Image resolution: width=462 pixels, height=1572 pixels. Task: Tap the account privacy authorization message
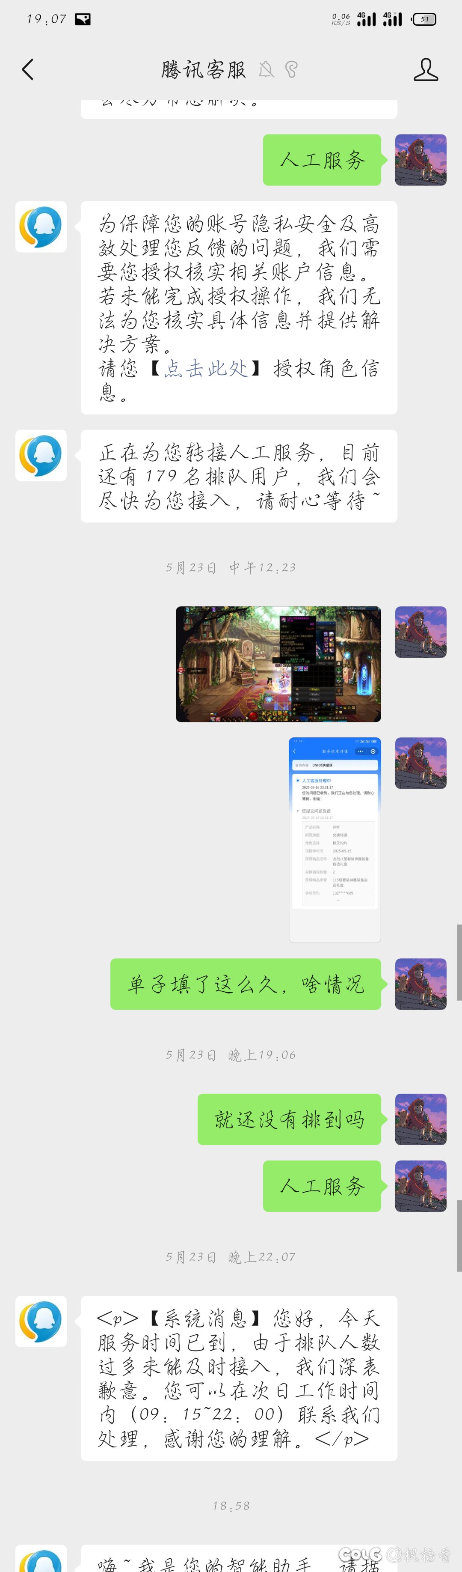point(239,307)
